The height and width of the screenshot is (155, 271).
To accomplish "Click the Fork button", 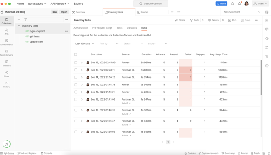I will coord(194,20).
